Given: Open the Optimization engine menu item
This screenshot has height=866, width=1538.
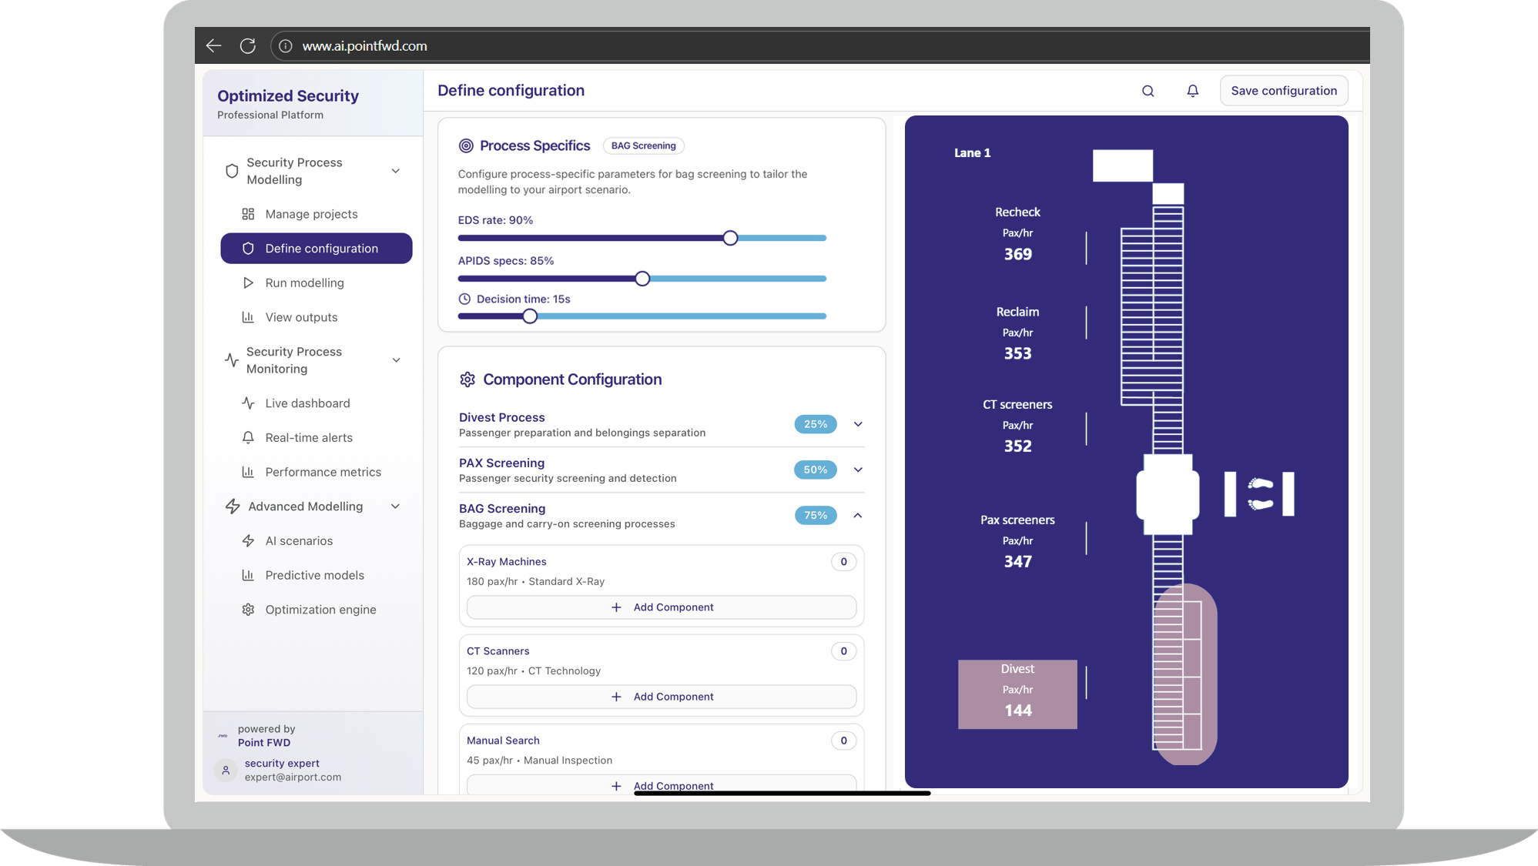Looking at the screenshot, I should tap(320, 610).
